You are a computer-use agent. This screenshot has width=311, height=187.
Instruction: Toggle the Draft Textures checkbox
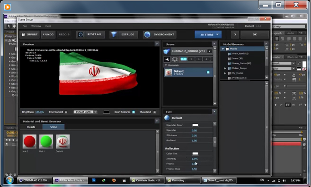click(133, 112)
